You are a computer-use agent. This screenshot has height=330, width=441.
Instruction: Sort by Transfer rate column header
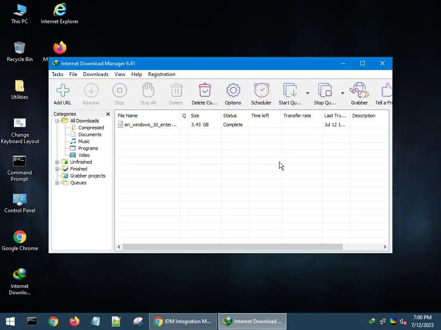pyautogui.click(x=301, y=116)
